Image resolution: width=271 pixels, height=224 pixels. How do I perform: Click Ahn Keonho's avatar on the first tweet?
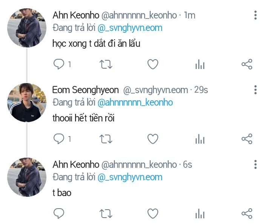coord(27,28)
